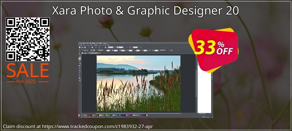292x131 pixels.
Task: Select the Rectangle tool
Action: [79, 66]
